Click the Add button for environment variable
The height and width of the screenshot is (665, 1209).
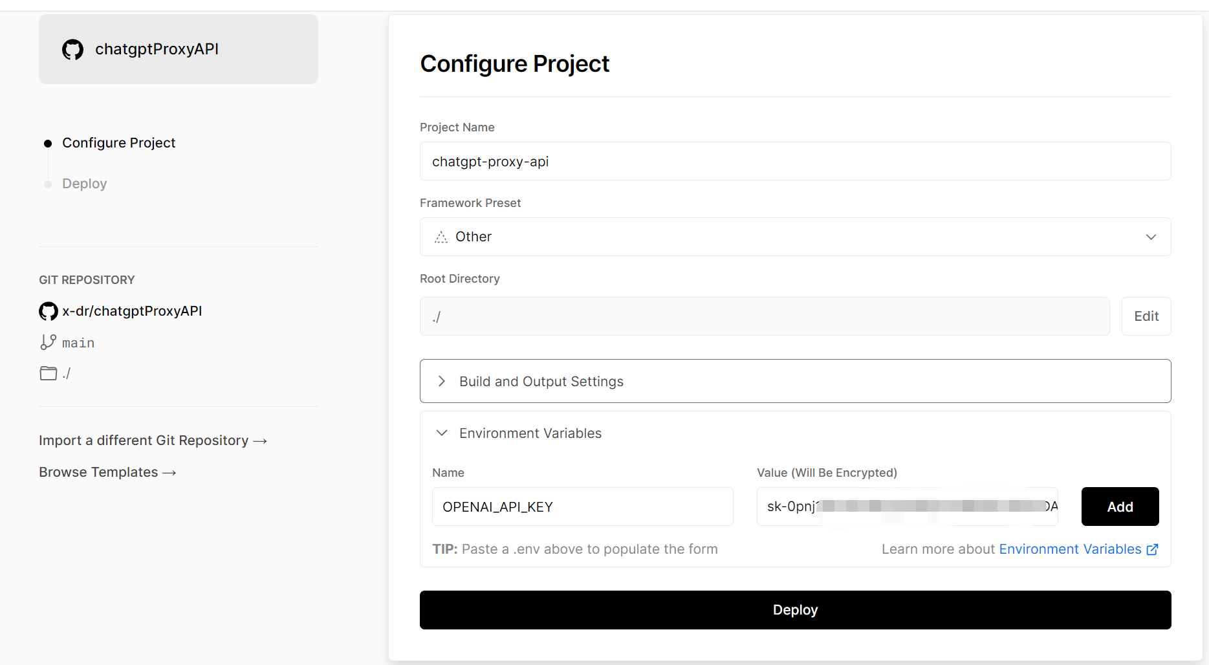pyautogui.click(x=1120, y=507)
